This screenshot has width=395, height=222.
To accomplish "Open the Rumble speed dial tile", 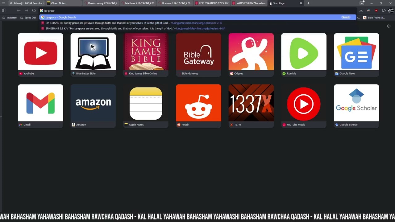I will point(304,55).
